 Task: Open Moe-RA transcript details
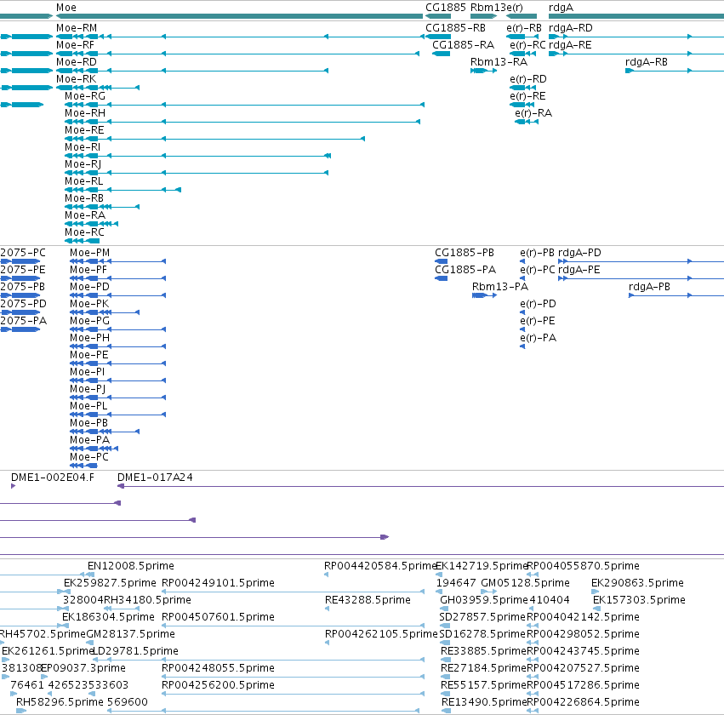(x=85, y=215)
